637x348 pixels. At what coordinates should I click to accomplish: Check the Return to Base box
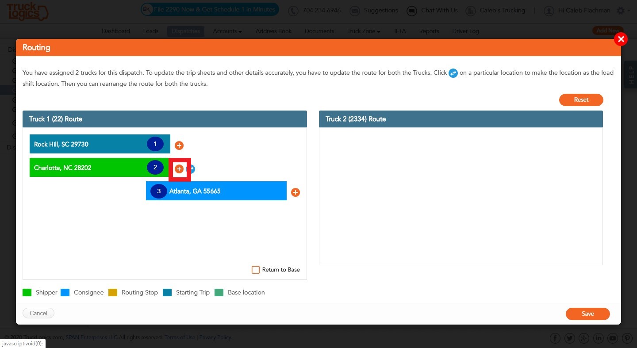(256, 270)
